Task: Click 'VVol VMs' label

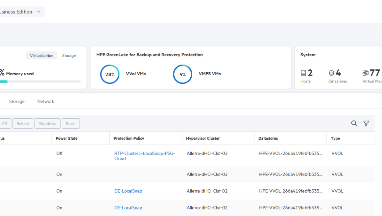Action: pyautogui.click(x=136, y=74)
